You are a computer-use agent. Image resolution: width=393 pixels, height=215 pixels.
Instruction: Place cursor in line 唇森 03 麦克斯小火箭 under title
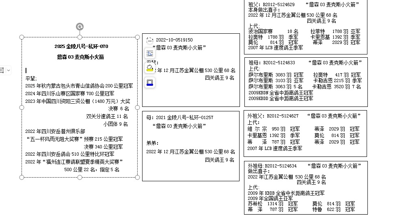(80, 57)
